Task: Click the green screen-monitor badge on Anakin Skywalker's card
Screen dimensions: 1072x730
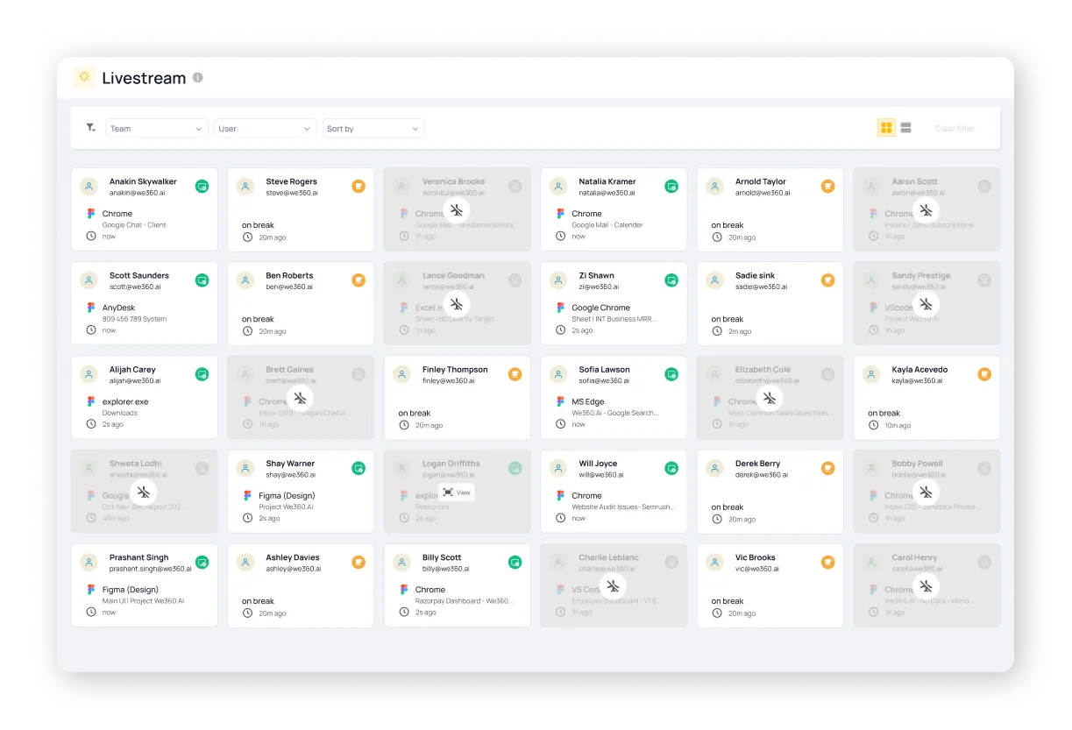Action: 202,186
